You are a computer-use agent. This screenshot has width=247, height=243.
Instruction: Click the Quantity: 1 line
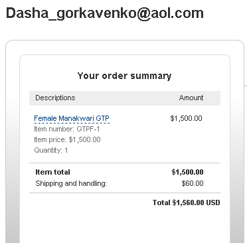pyautogui.click(x=51, y=150)
